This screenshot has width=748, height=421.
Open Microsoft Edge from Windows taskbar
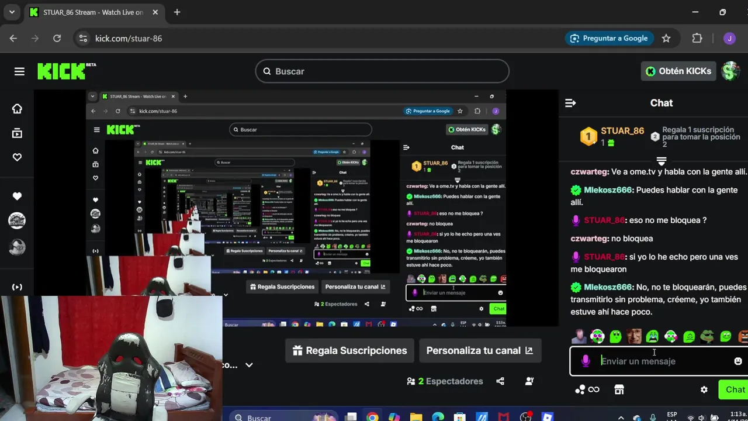[x=438, y=417]
